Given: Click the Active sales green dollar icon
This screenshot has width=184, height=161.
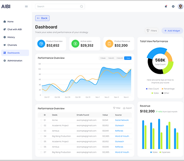Looking at the screenshot, I should (x=75, y=44).
